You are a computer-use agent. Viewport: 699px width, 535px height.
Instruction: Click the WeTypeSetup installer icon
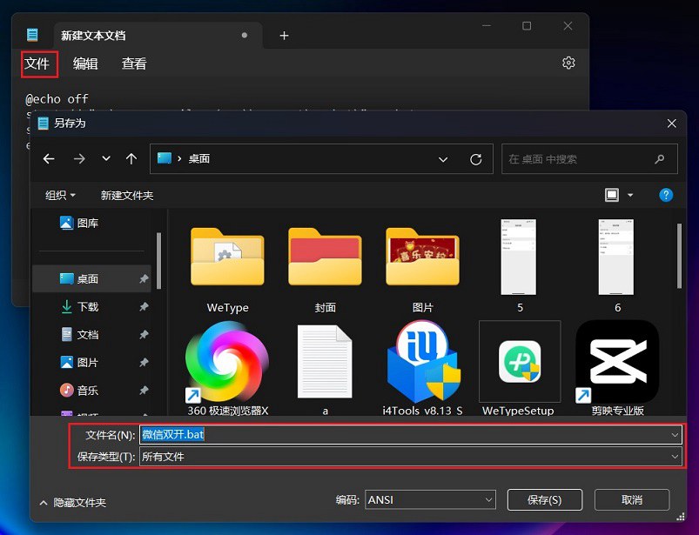coord(520,361)
